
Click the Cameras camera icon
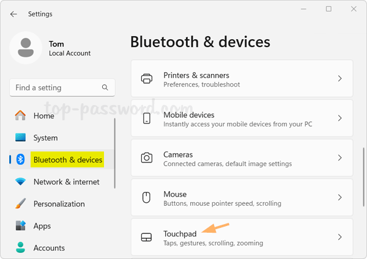[147, 158]
